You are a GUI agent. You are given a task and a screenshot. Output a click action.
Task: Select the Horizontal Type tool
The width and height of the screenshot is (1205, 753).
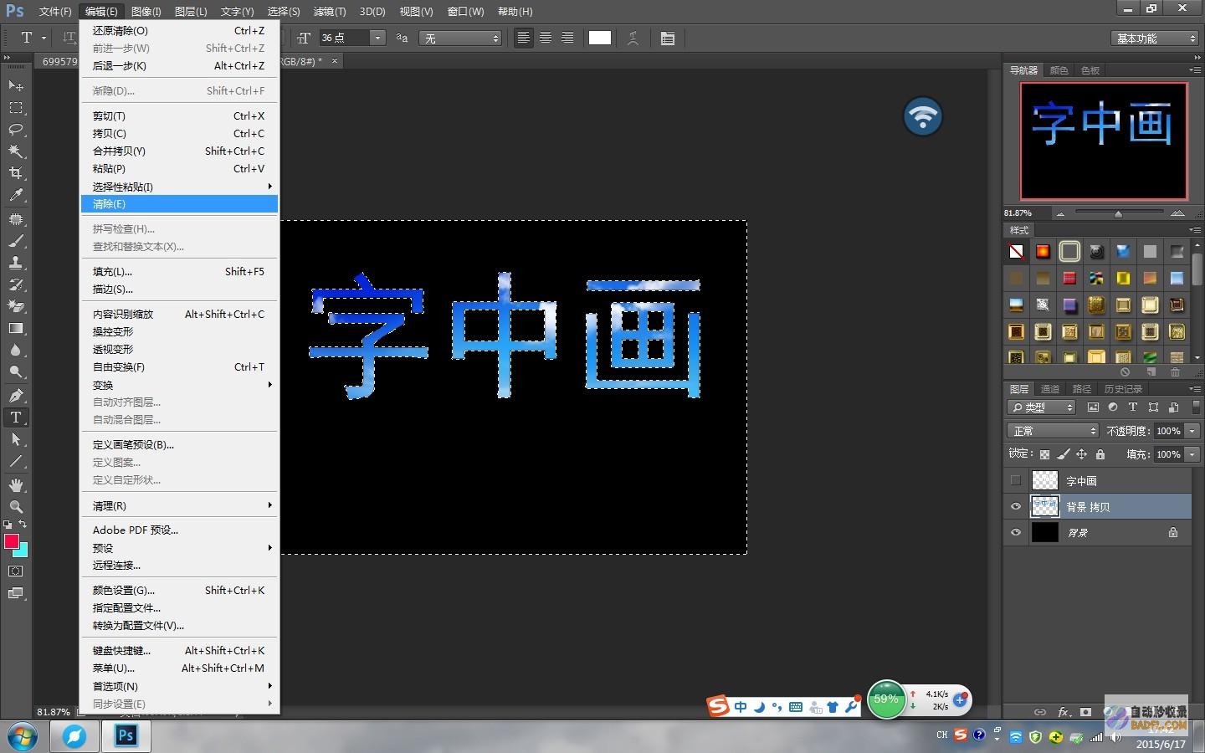(x=16, y=417)
